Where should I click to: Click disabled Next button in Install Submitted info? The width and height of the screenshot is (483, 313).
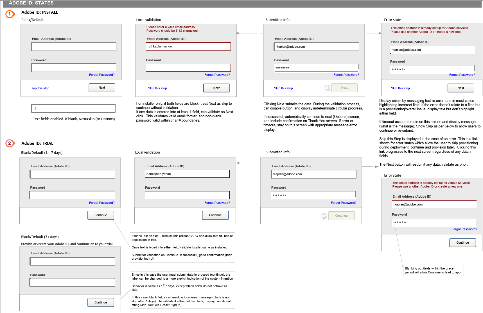[x=344, y=88]
